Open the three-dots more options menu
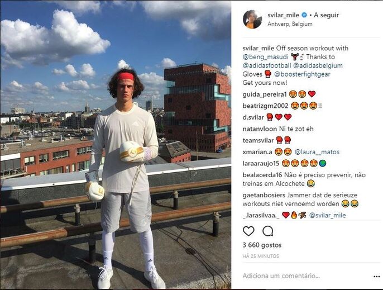The image size is (383, 290). click(x=376, y=277)
